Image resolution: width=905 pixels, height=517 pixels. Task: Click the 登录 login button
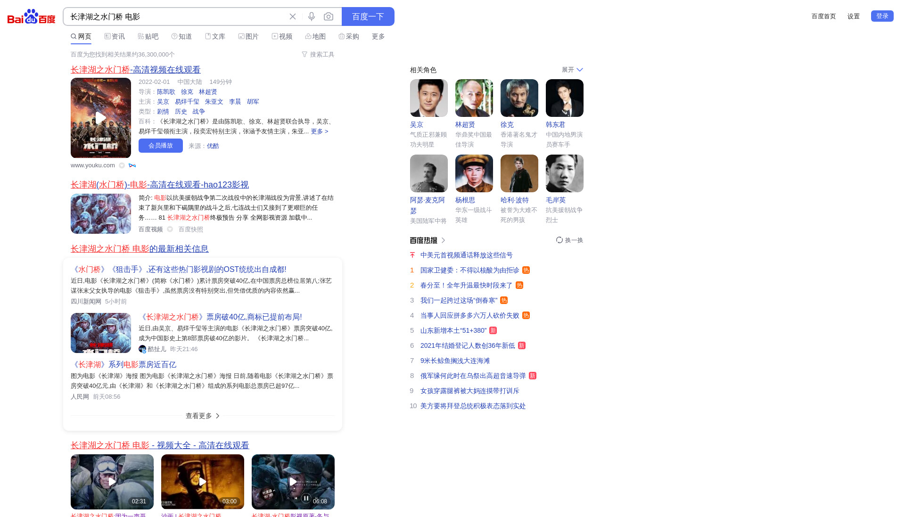pos(882,16)
